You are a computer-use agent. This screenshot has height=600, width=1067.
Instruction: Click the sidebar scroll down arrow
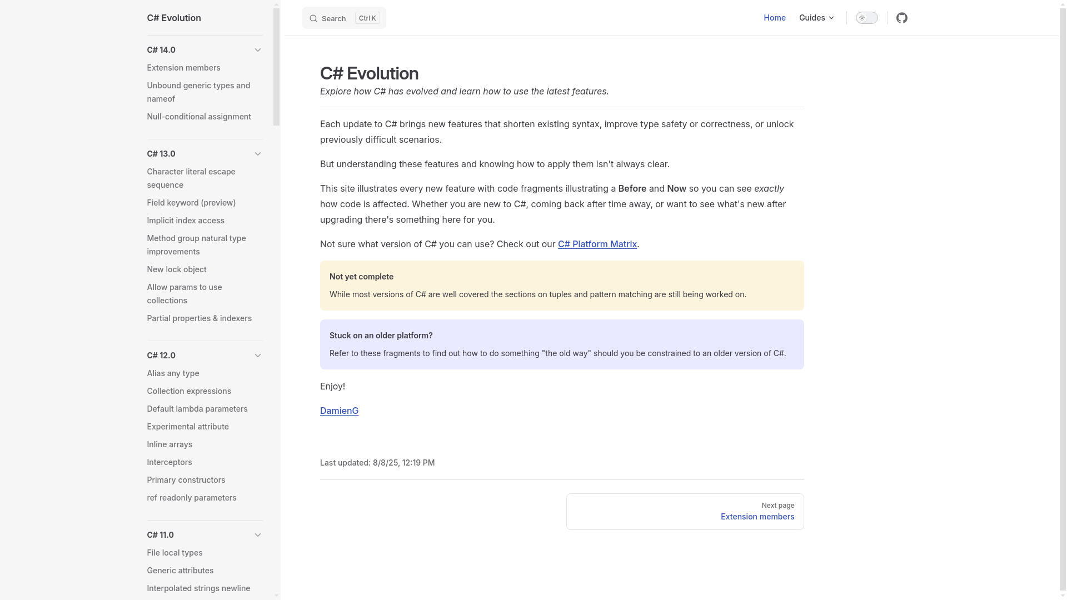tap(277, 596)
